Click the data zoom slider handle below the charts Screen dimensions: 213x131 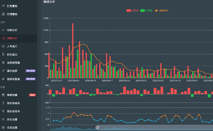[x=97, y=128]
